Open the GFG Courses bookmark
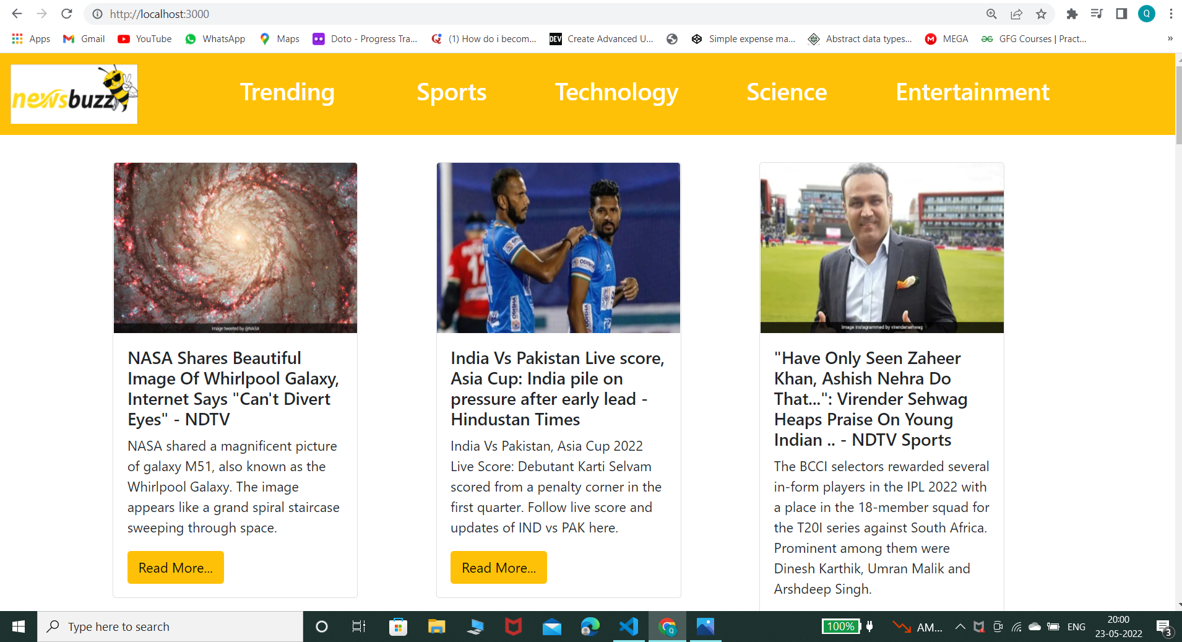The height and width of the screenshot is (642, 1182). (x=1033, y=38)
